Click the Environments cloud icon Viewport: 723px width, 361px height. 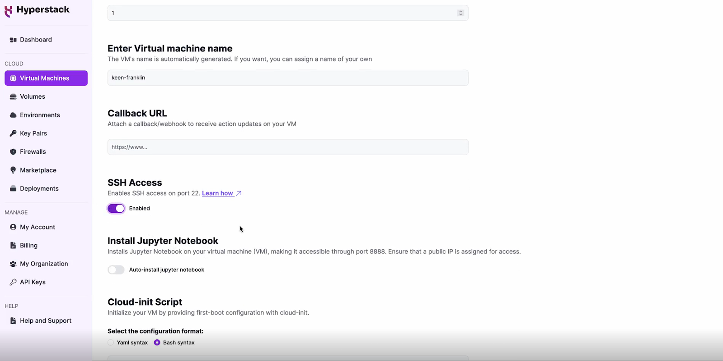coord(13,115)
